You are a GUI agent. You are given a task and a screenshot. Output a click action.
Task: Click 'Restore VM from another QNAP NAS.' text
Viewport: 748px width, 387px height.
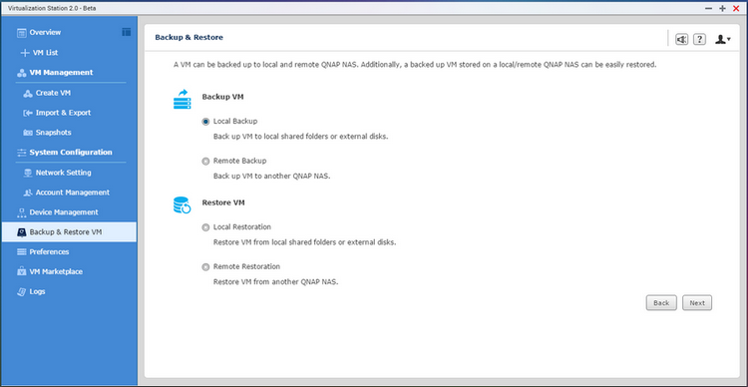click(275, 282)
